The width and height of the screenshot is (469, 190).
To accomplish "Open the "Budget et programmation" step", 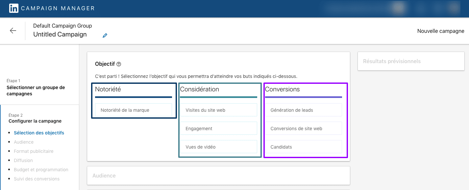I will tap(41, 169).
